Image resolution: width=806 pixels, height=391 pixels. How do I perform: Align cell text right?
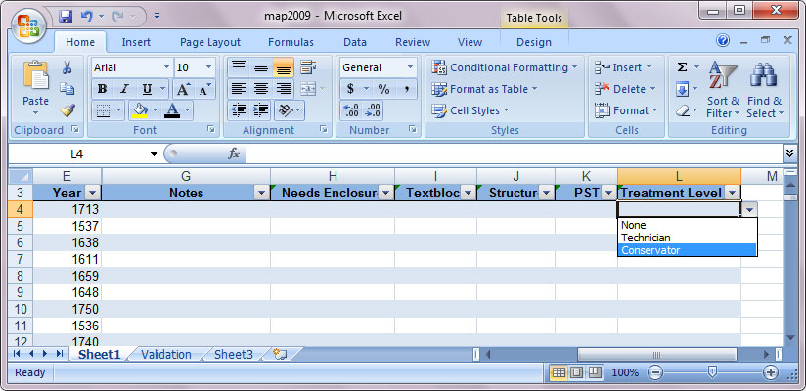pyautogui.click(x=284, y=89)
